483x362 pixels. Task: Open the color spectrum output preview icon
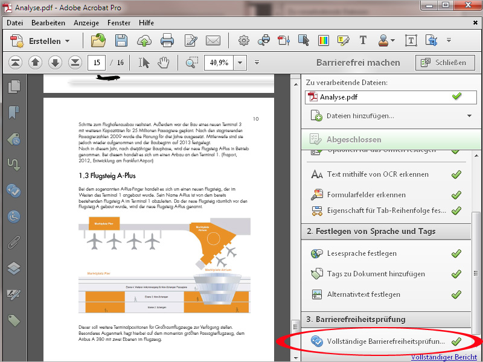point(324,40)
